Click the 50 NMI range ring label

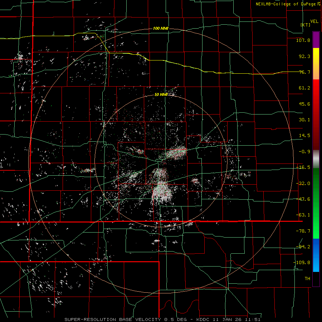pyautogui.click(x=161, y=95)
